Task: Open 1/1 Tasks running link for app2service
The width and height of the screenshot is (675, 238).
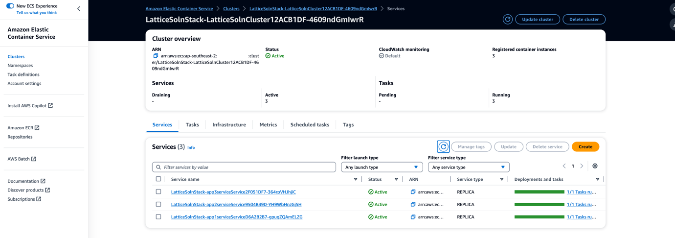Action: [x=582, y=204]
